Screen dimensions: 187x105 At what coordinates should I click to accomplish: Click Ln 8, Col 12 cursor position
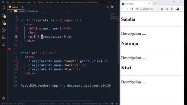43,104
